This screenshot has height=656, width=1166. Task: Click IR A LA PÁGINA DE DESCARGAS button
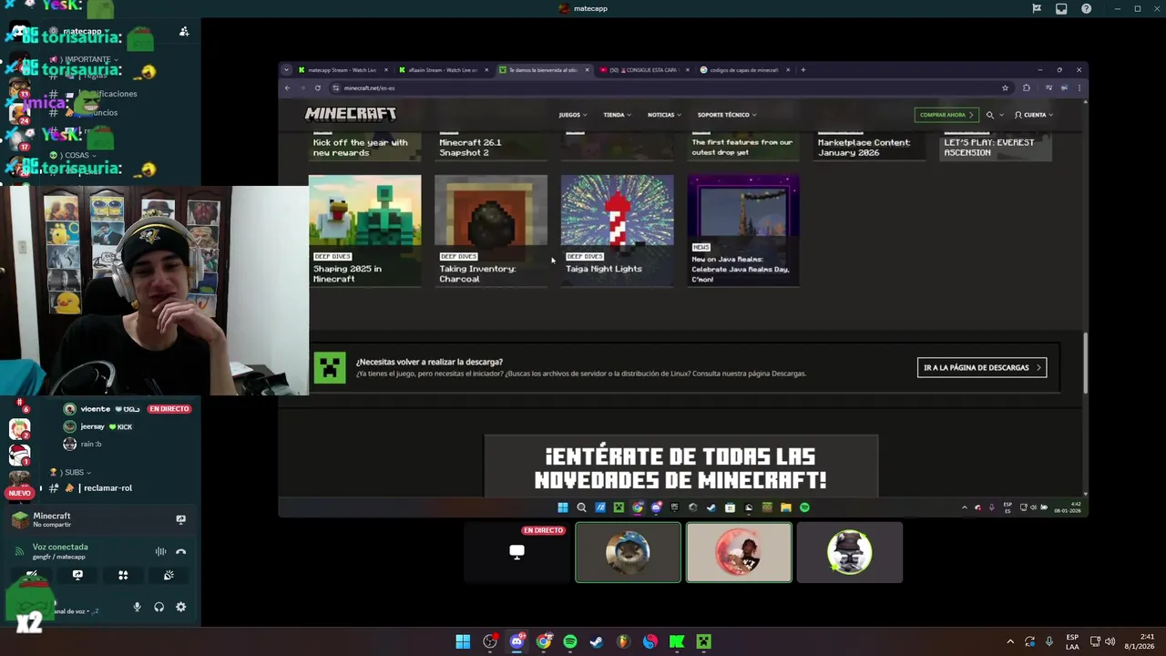[982, 367]
